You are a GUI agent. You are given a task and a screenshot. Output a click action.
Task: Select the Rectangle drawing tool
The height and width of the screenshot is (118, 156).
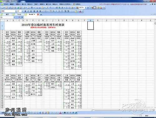coord(29,113)
